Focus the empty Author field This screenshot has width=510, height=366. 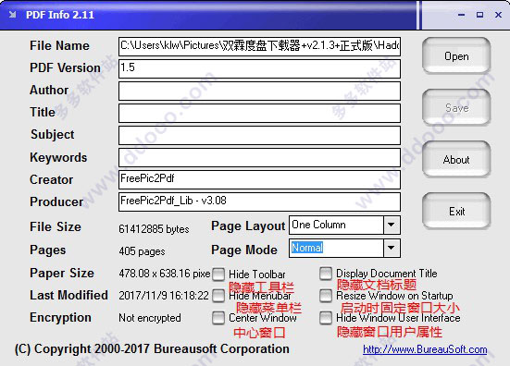(x=259, y=91)
